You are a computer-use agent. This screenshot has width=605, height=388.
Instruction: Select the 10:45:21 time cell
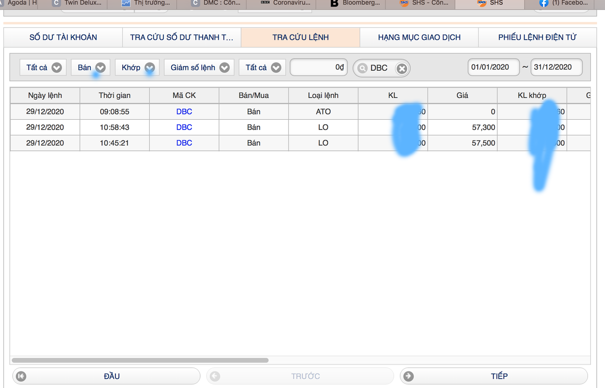pos(115,143)
